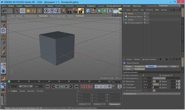Toggle the Локально checkbox

pyautogui.click(x=171, y=75)
